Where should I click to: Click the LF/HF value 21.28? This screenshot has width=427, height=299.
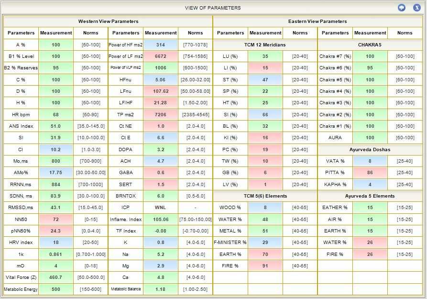[161, 103]
